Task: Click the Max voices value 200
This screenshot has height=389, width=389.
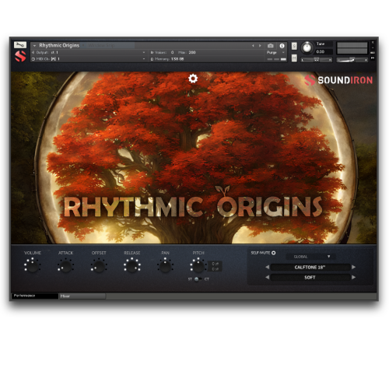Action: point(192,52)
